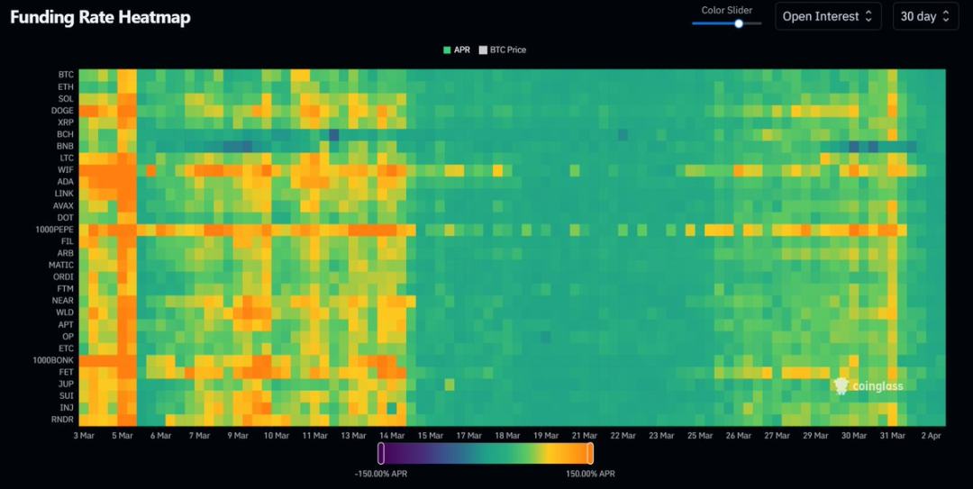Click the BCH row label

click(x=65, y=134)
